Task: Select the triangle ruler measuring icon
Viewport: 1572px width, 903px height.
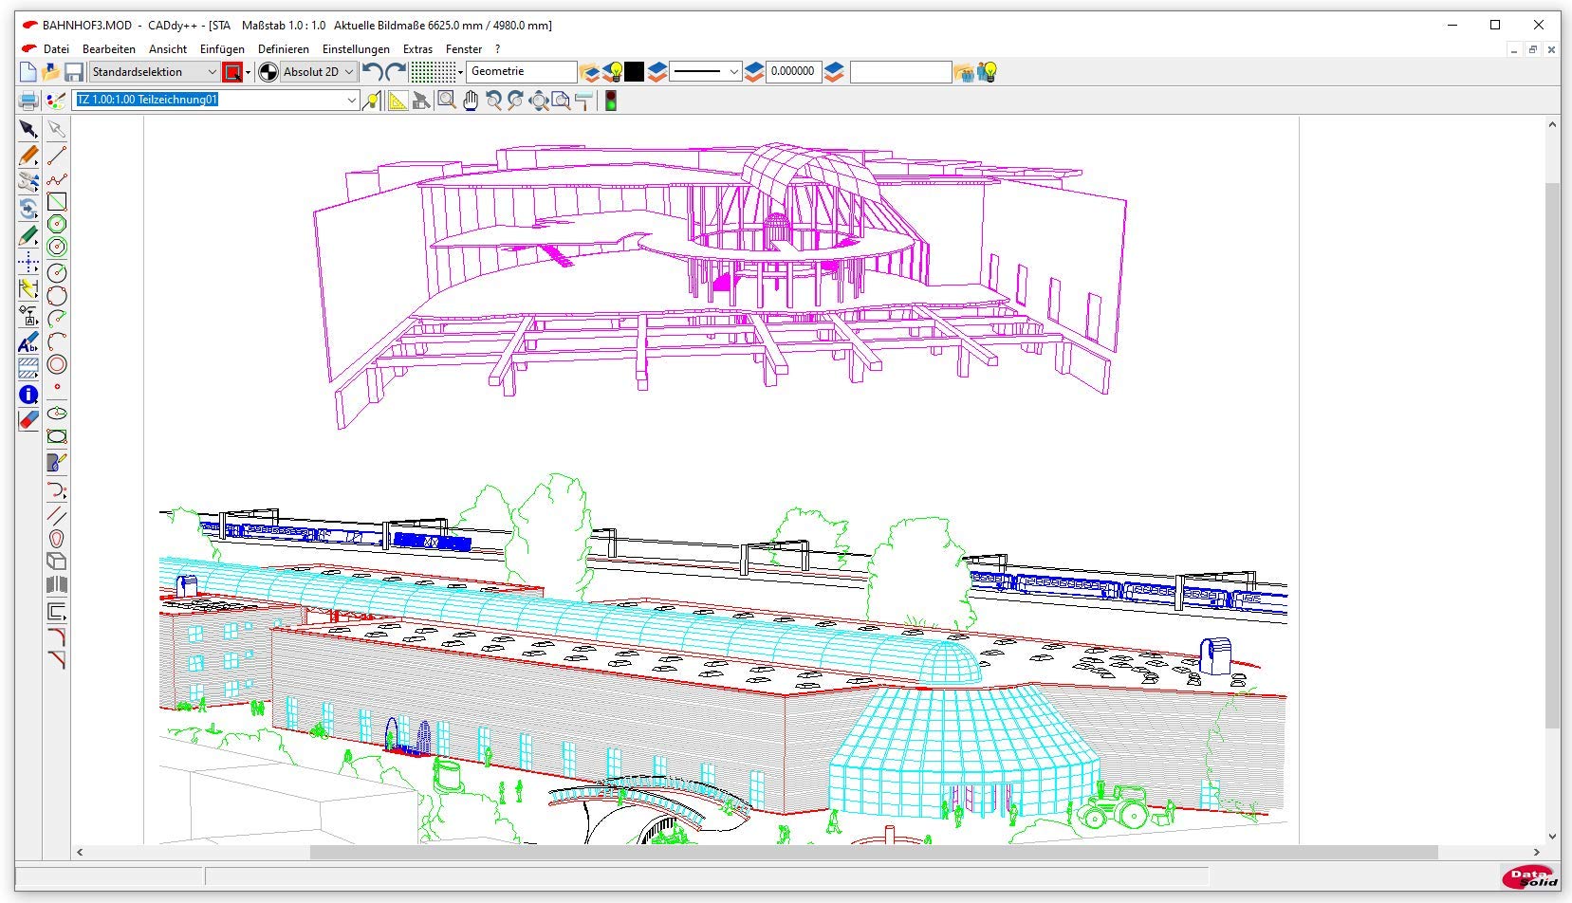Action: (398, 101)
